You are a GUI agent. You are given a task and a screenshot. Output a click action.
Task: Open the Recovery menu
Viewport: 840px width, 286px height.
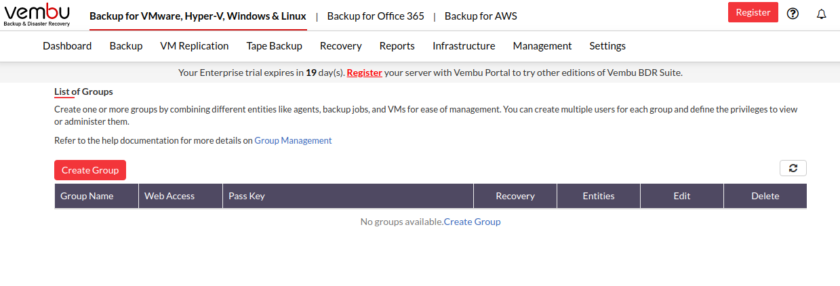[x=341, y=46]
